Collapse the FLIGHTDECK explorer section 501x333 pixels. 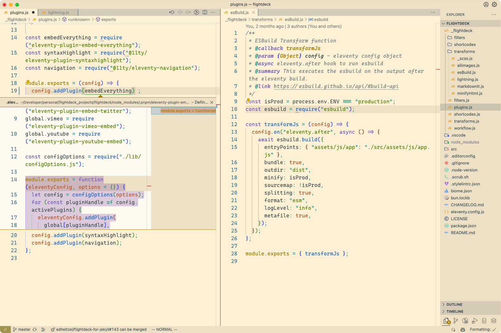[x=471, y=23]
